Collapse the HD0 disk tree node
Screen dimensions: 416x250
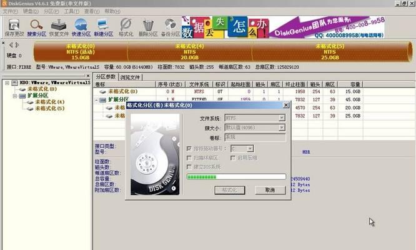7,82
